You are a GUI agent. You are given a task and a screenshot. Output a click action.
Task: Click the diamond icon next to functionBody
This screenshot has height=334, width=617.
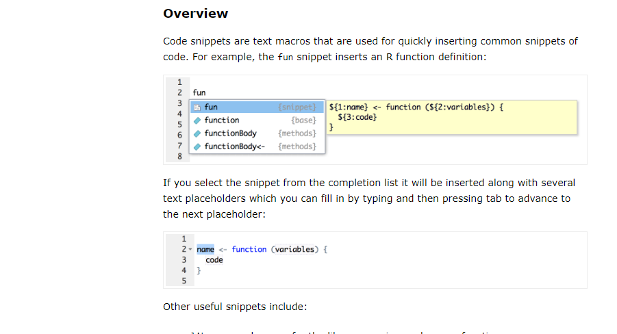[x=197, y=133]
